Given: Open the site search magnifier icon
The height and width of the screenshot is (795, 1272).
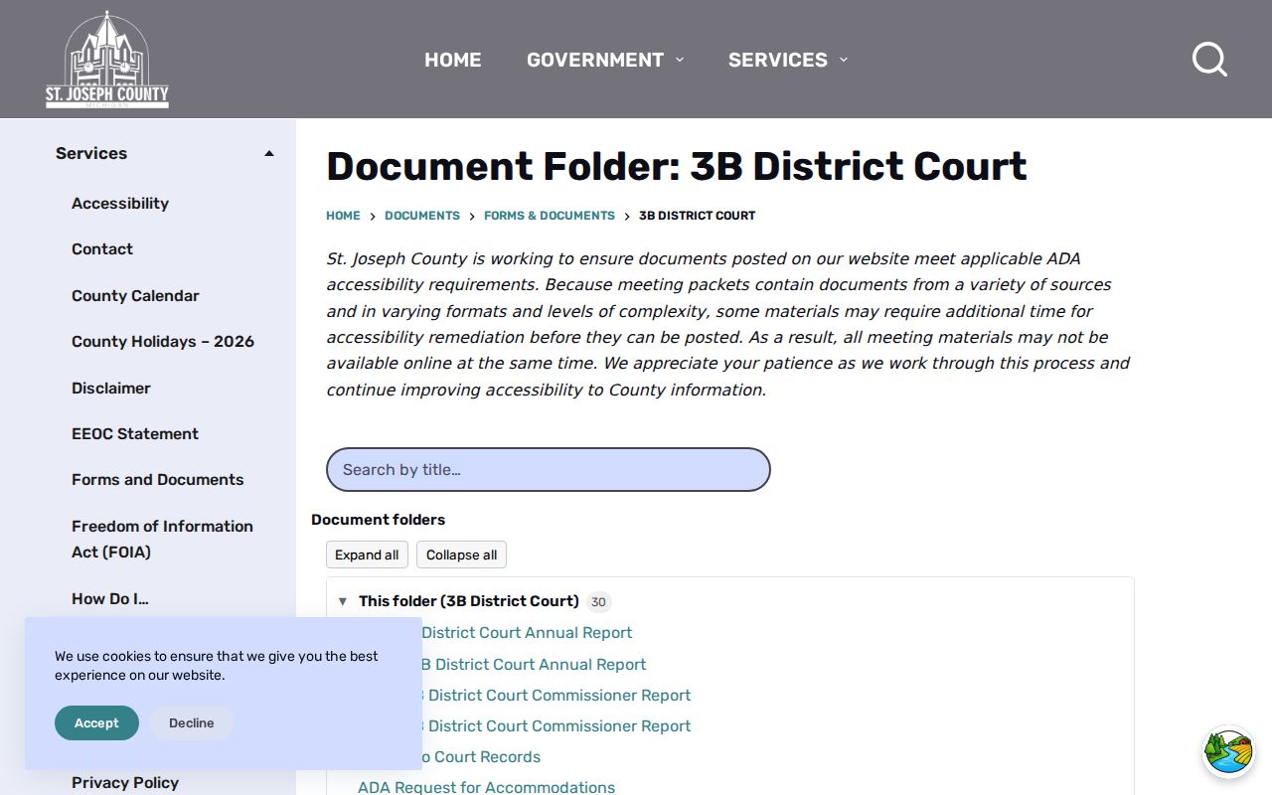Looking at the screenshot, I should pyautogui.click(x=1209, y=60).
